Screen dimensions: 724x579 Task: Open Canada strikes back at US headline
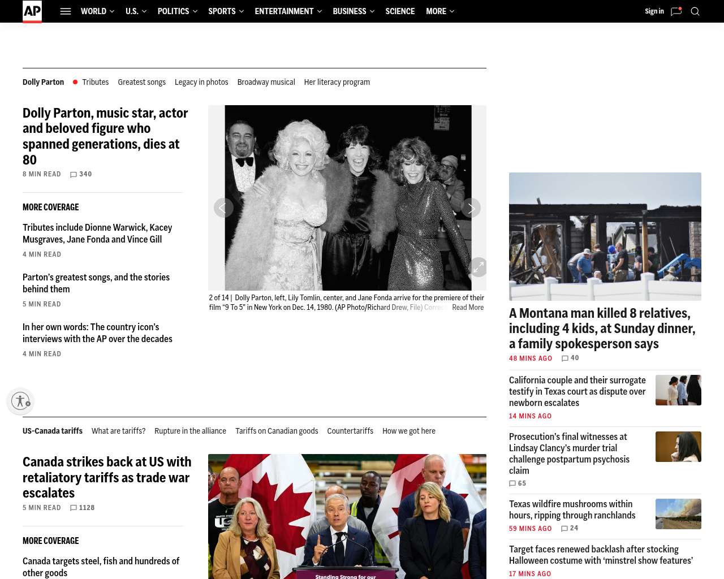pos(107,477)
